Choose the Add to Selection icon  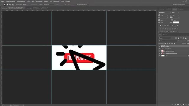7,5
